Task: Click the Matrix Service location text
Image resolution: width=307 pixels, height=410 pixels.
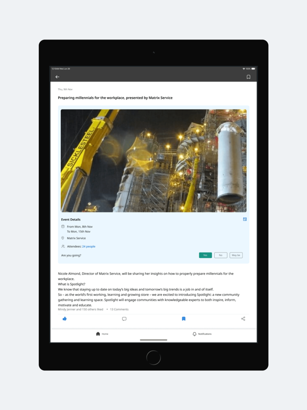Action: point(76,238)
